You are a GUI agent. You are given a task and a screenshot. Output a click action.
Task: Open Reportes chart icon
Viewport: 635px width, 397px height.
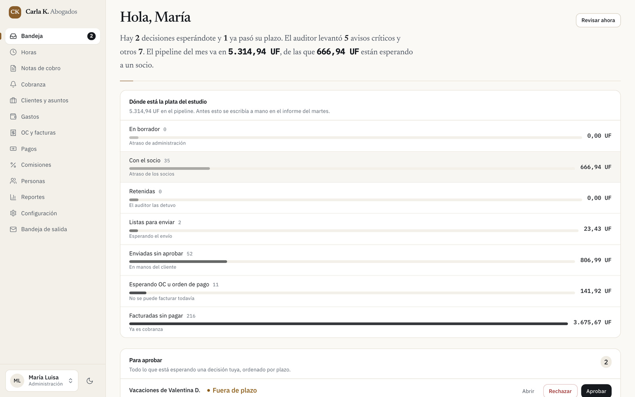(x=13, y=197)
